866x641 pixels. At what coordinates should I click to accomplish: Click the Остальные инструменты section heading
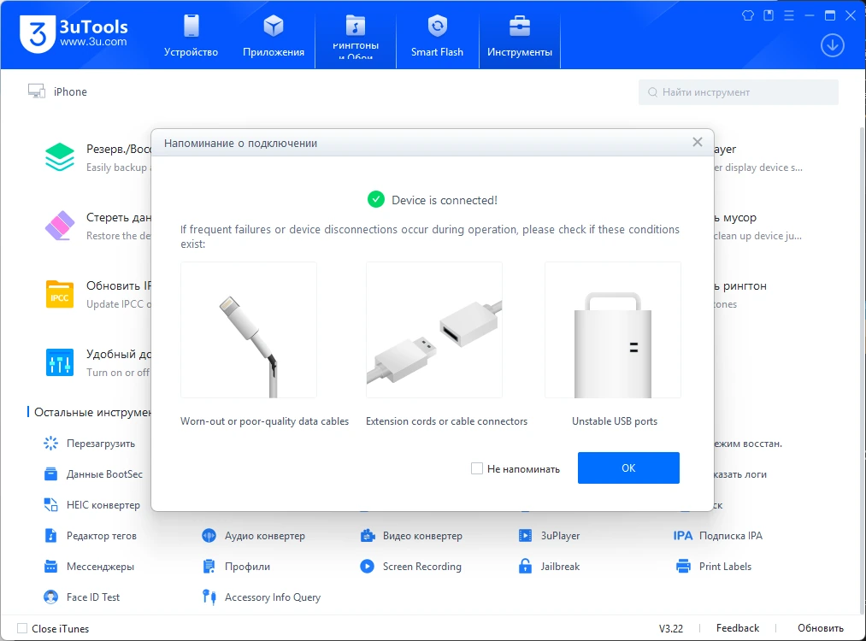click(92, 413)
